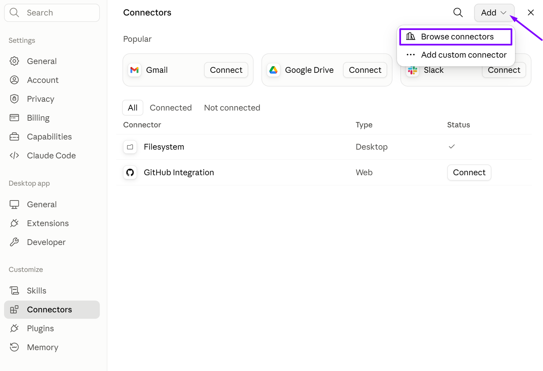Screen dimensions: 543x371
Task: Click the Extensions plug icon
Action: pyautogui.click(x=14, y=223)
